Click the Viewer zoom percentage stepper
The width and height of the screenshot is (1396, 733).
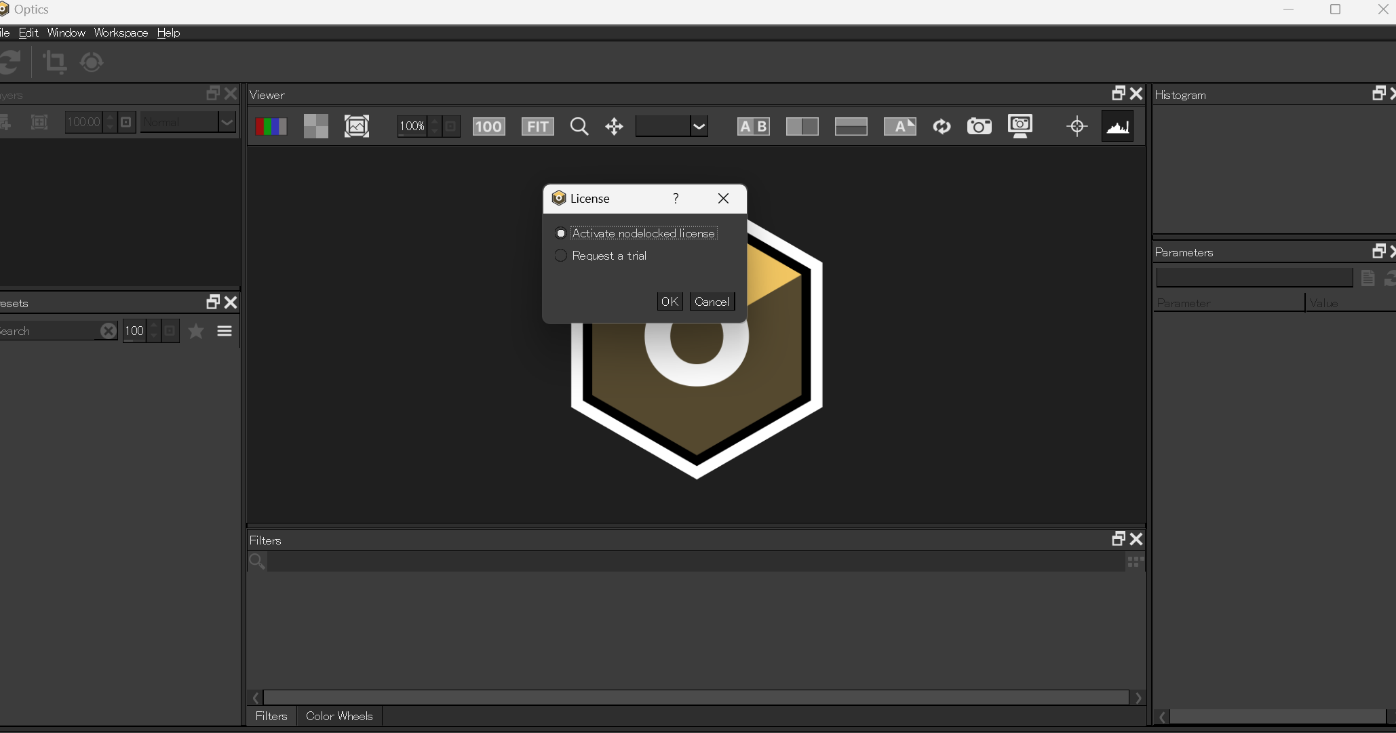click(x=435, y=126)
